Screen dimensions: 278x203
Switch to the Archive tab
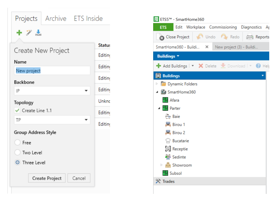point(56,19)
